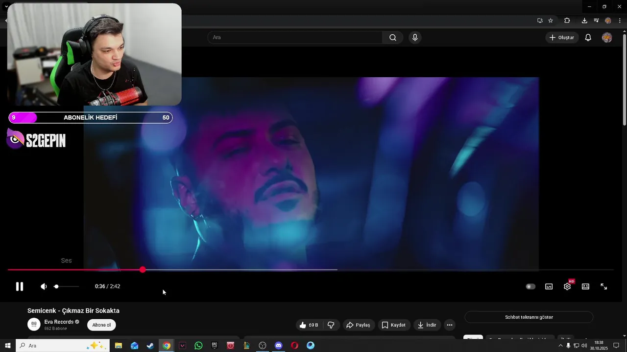Open video settings gear with HD badge
627x352 pixels.
click(x=567, y=286)
